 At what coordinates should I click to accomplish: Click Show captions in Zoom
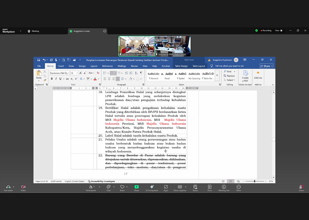[180, 188]
